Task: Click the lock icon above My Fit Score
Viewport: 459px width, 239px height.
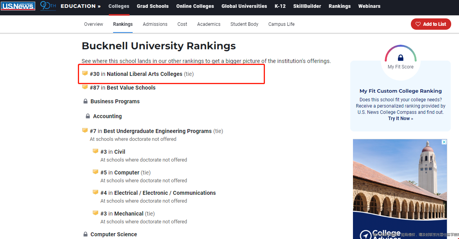Action: click(400, 58)
